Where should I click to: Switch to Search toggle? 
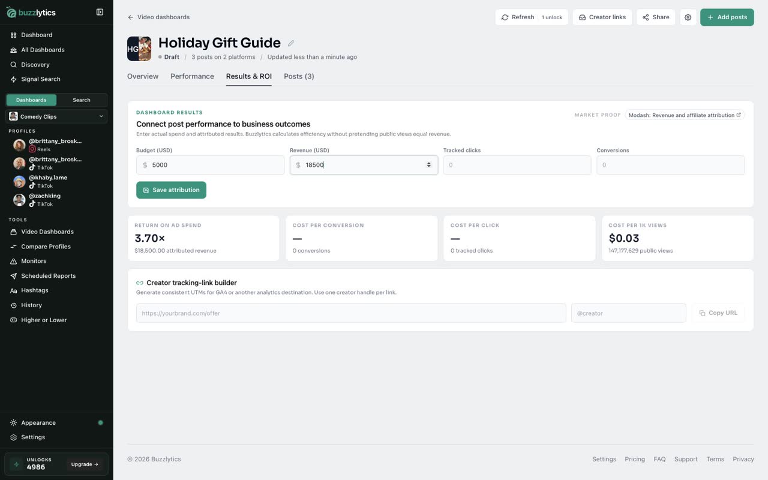click(82, 100)
